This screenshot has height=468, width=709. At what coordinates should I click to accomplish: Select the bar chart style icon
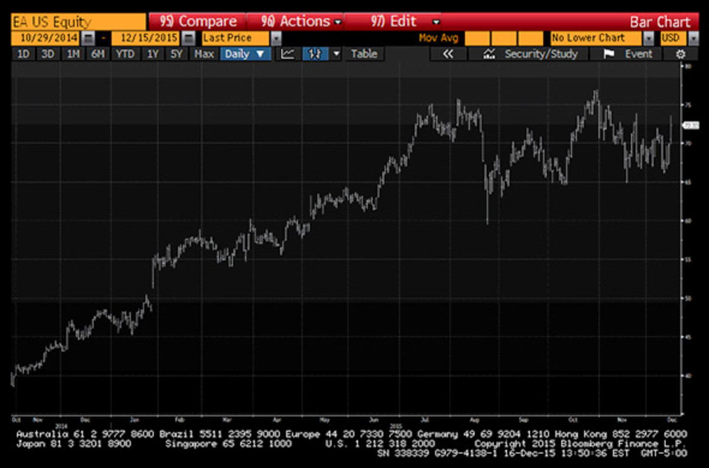316,54
